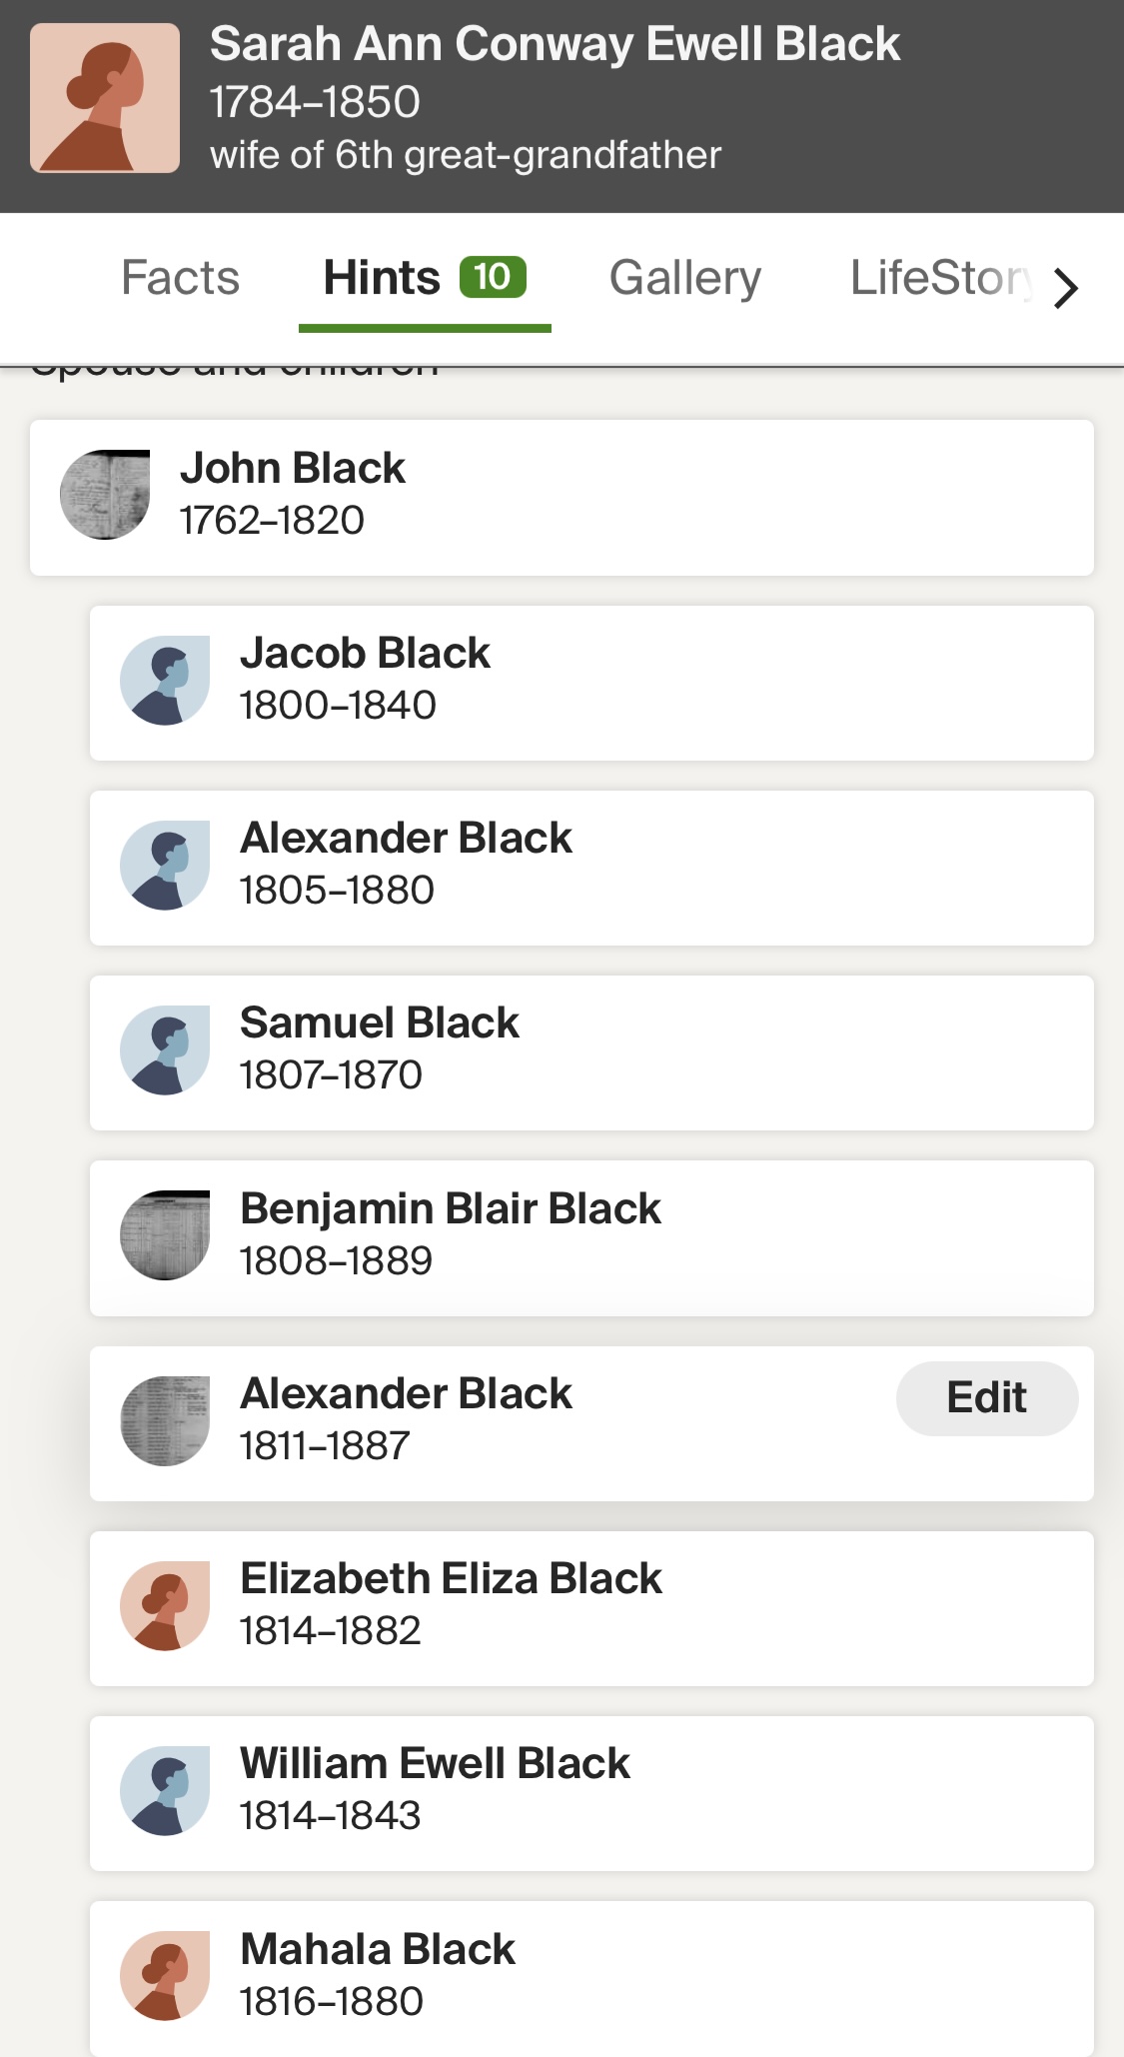
Task: Tap Benjamin Blair Black's record photo thumbnail
Action: click(x=165, y=1235)
